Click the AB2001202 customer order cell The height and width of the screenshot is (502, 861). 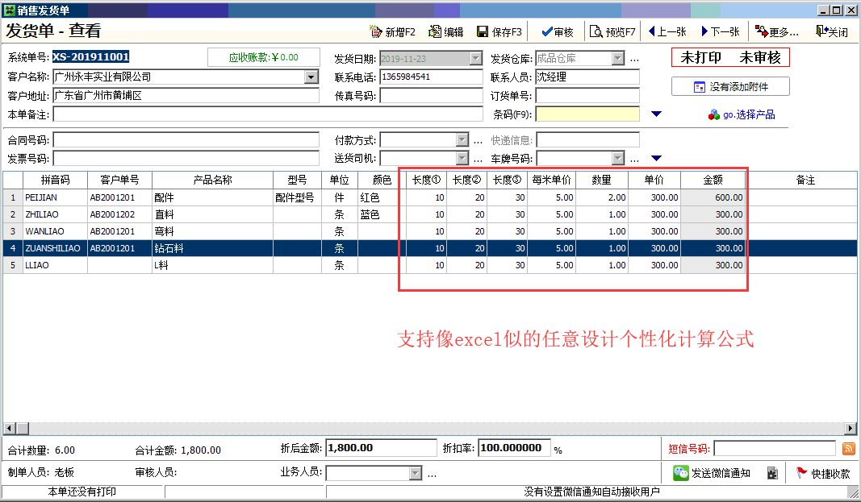coord(119,214)
